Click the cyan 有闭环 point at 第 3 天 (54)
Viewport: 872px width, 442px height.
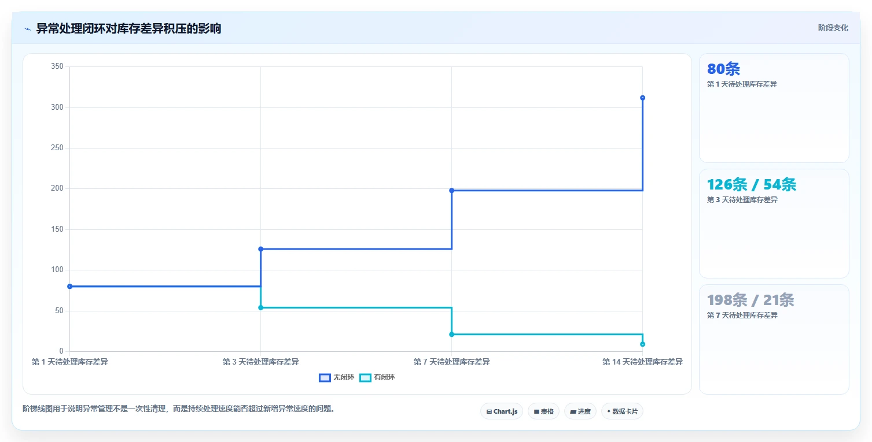coord(260,307)
